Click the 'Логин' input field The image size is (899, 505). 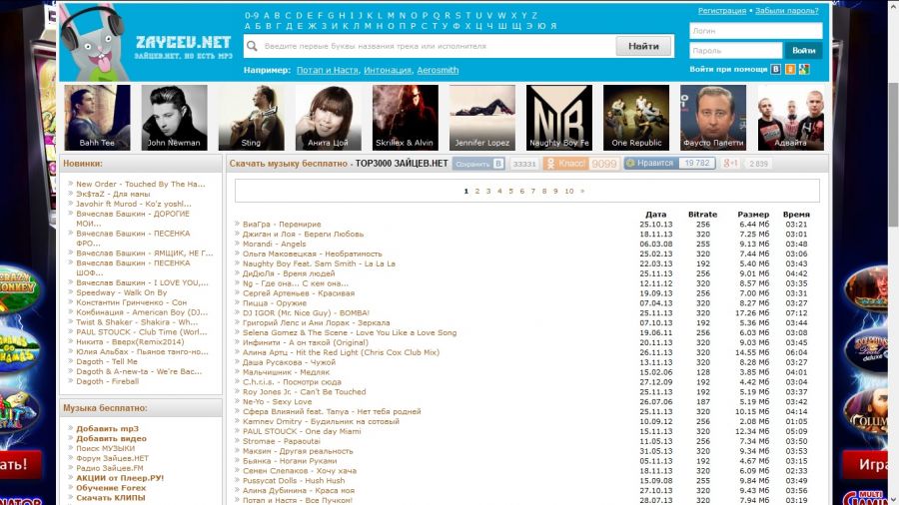point(755,31)
